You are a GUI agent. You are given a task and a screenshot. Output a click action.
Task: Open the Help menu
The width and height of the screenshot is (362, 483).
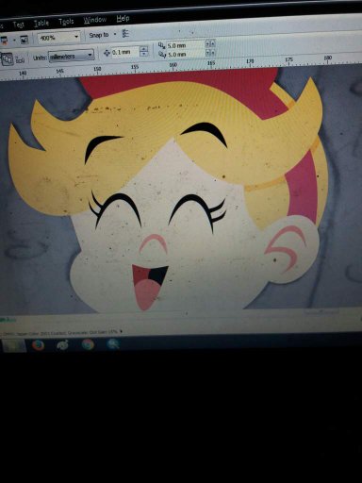pos(123,19)
